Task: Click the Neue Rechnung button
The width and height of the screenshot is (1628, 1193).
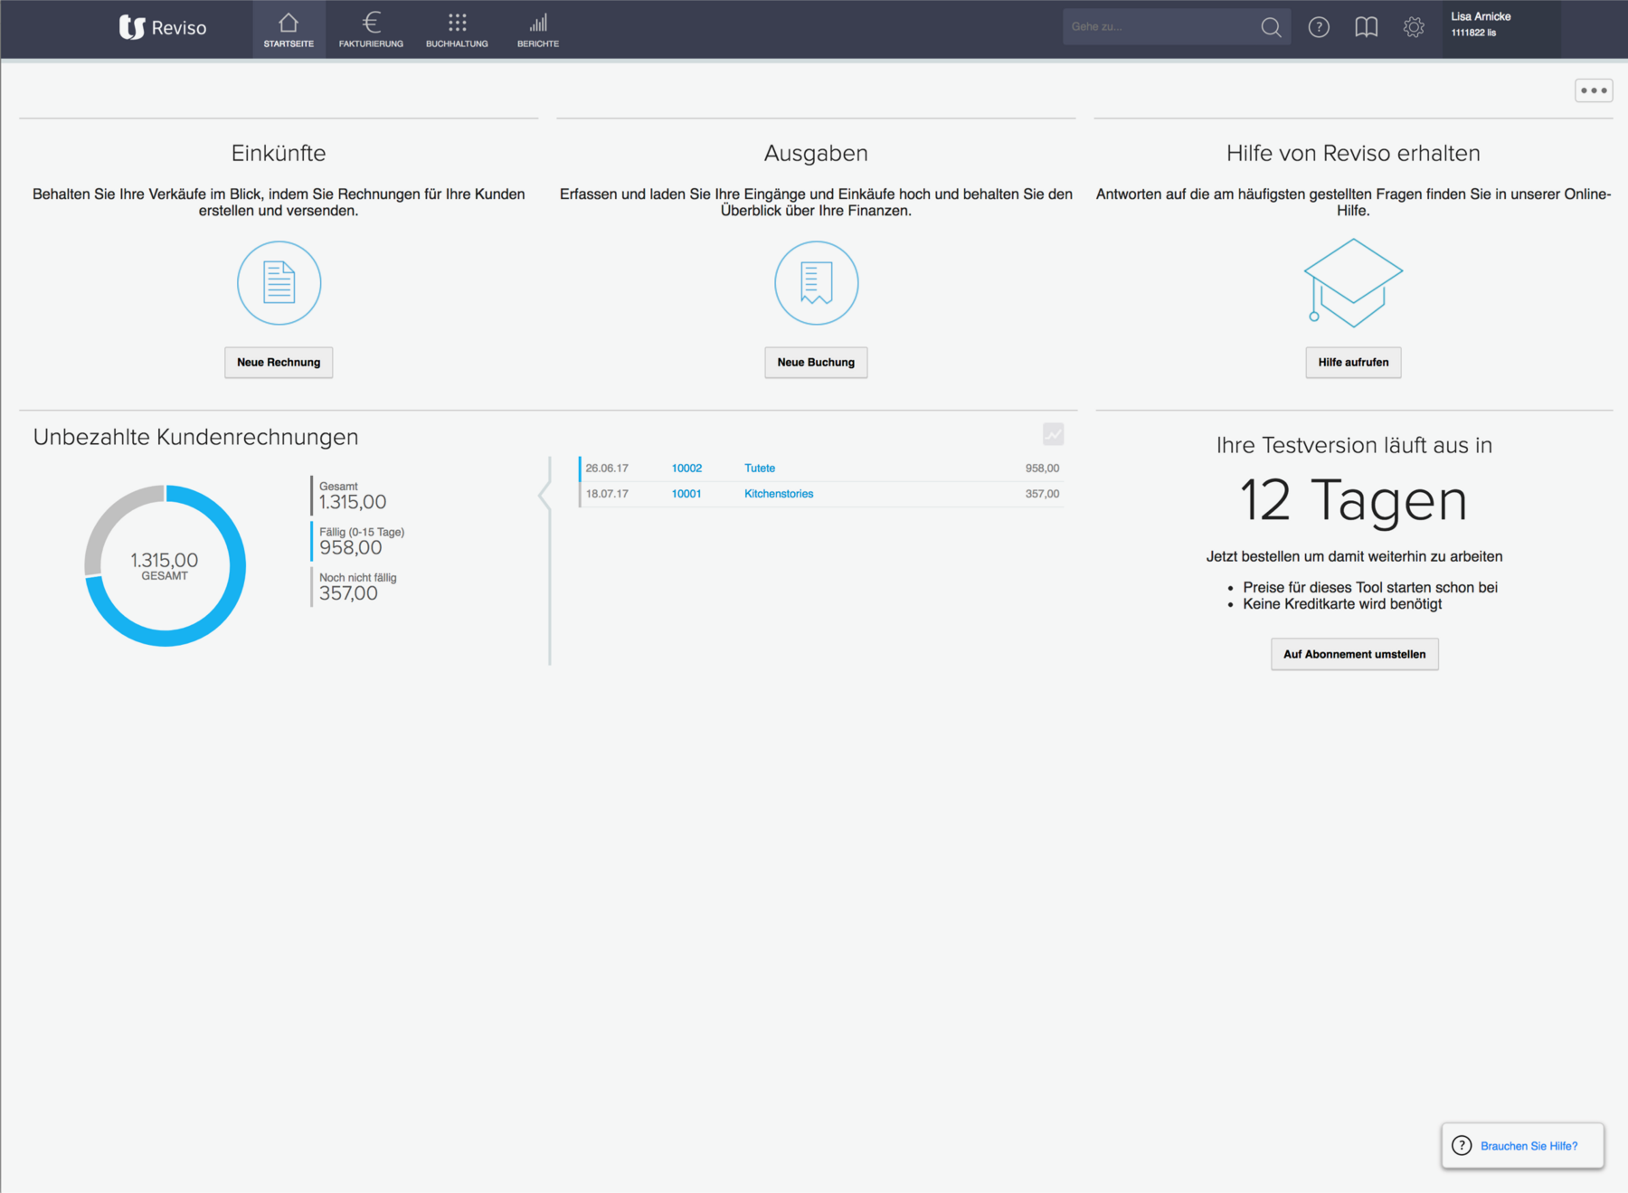Action: pos(279,362)
